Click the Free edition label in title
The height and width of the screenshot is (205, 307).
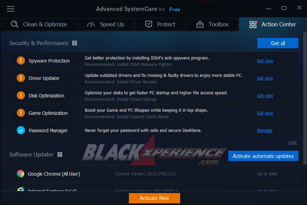pos(174,10)
